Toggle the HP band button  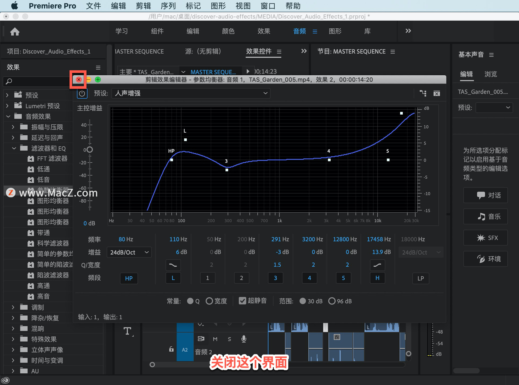coord(129,278)
